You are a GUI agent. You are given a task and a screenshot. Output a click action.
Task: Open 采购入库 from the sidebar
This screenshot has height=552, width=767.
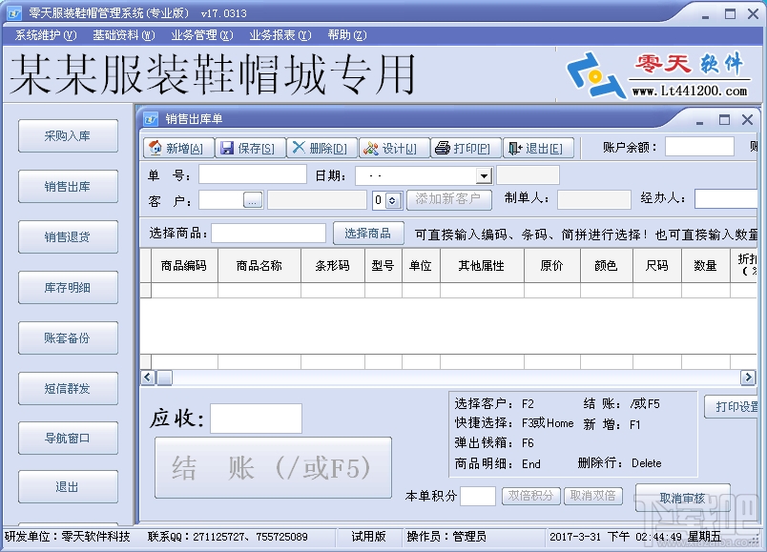point(68,135)
